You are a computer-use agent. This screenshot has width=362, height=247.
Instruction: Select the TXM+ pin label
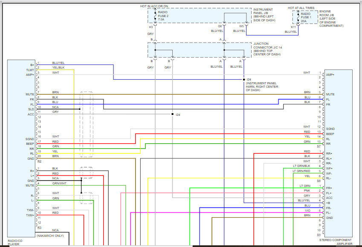click(x=30, y=215)
